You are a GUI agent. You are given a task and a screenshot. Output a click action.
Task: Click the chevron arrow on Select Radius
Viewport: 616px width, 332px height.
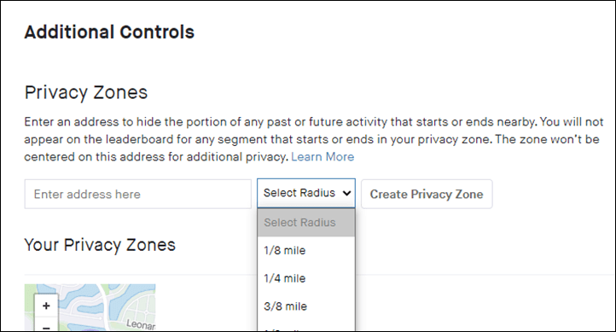pyautogui.click(x=346, y=193)
